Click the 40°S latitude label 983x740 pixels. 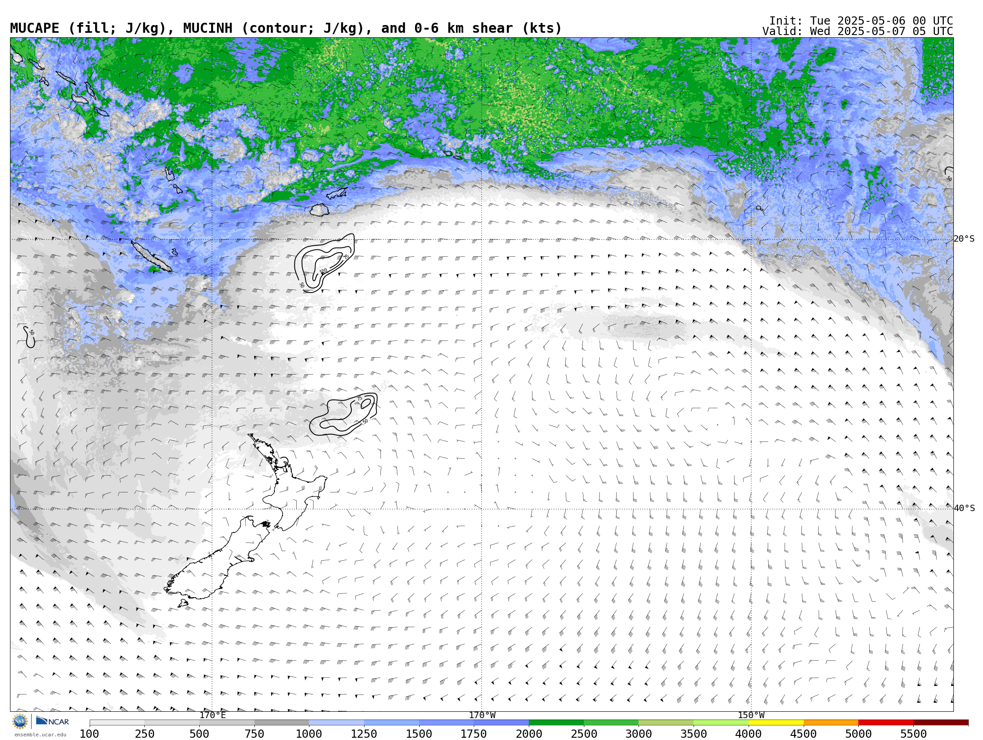point(964,508)
